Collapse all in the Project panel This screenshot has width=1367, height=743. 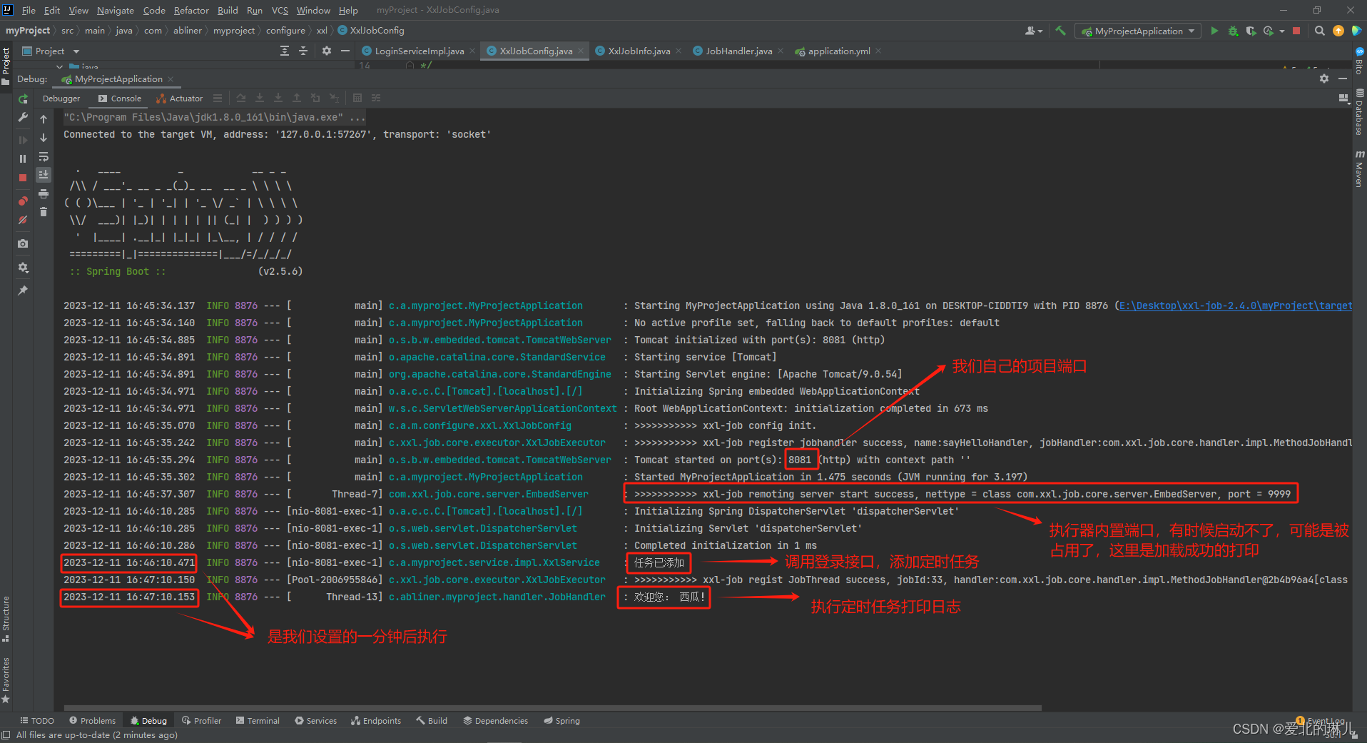(x=303, y=51)
